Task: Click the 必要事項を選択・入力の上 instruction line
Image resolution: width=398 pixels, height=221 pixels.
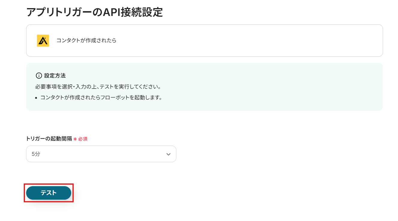Action: (x=98, y=87)
